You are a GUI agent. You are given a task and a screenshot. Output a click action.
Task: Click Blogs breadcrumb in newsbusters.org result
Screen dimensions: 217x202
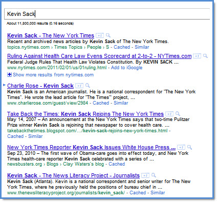click(x=52, y=164)
